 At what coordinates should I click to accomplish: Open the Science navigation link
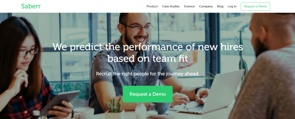pyautogui.click(x=189, y=6)
